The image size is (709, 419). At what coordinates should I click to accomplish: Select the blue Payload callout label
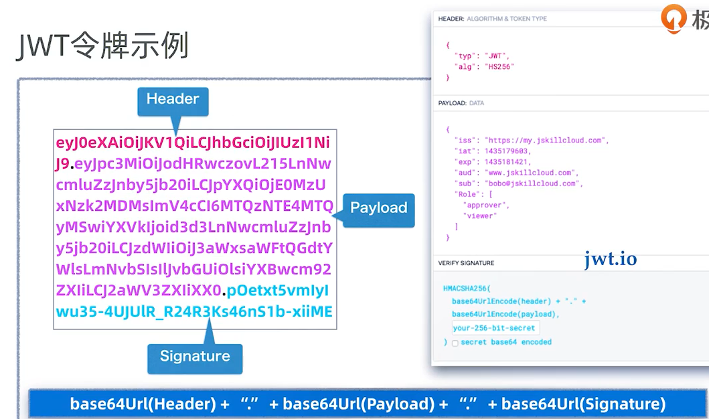pyautogui.click(x=378, y=208)
